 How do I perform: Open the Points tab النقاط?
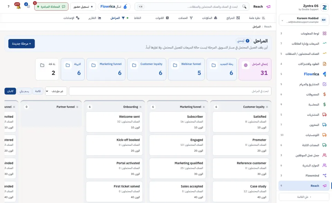pos(137,18)
